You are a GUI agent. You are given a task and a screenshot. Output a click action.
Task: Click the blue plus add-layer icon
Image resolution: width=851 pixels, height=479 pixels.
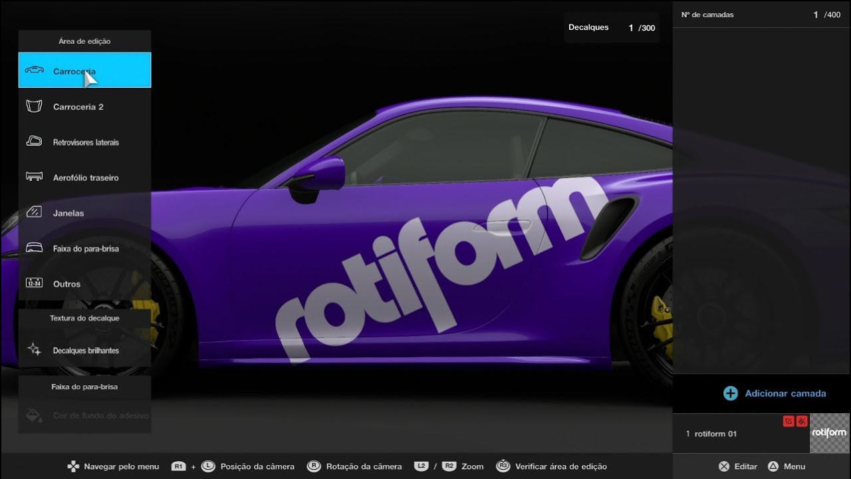pyautogui.click(x=731, y=393)
